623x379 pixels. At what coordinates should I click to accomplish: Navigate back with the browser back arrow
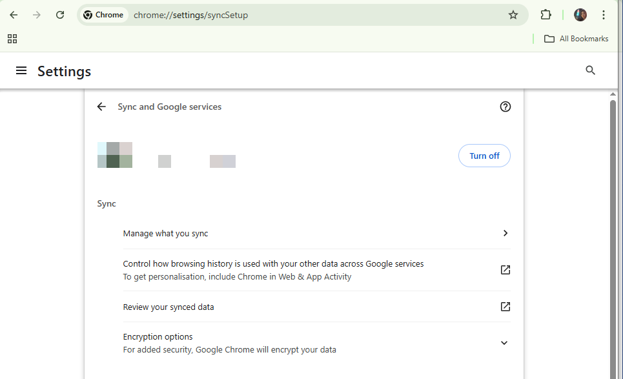pyautogui.click(x=13, y=14)
